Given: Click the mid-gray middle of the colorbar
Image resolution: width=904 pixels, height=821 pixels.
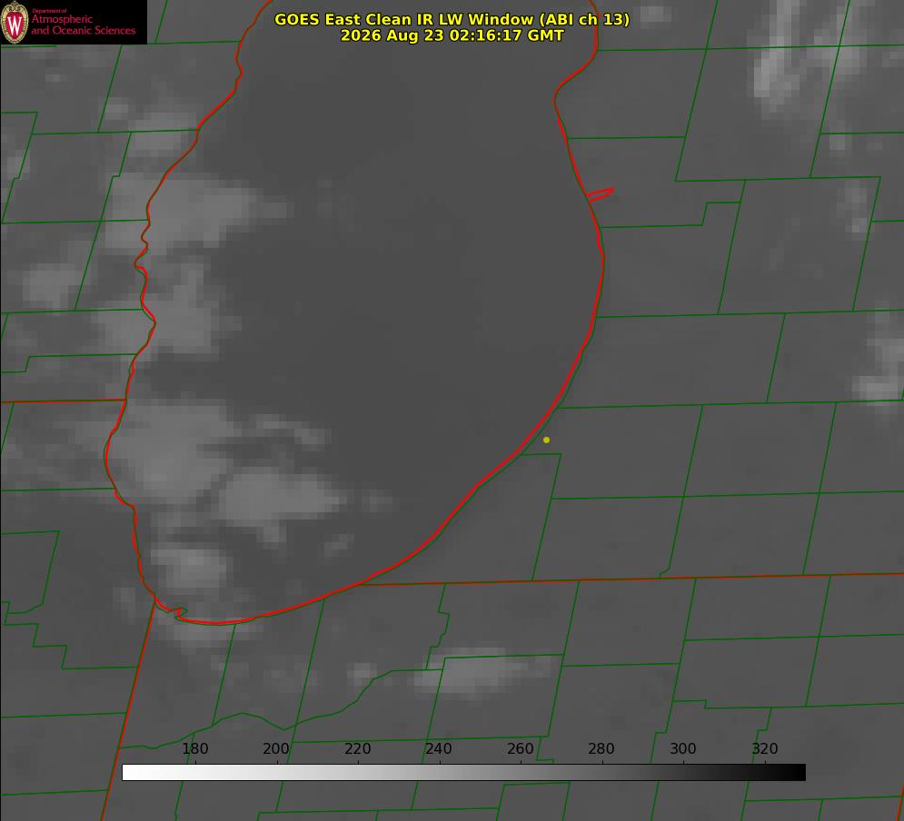Looking at the screenshot, I should 463,772.
